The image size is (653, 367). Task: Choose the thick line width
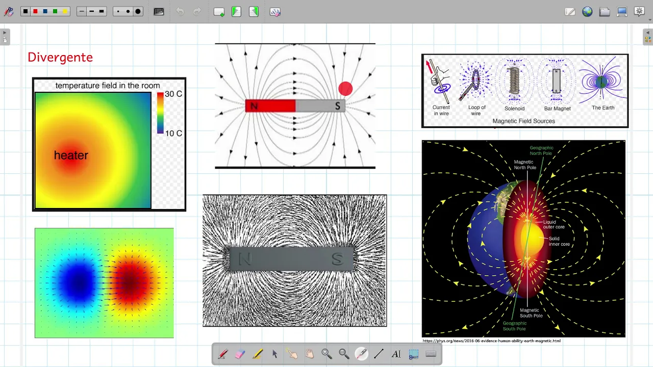click(102, 11)
